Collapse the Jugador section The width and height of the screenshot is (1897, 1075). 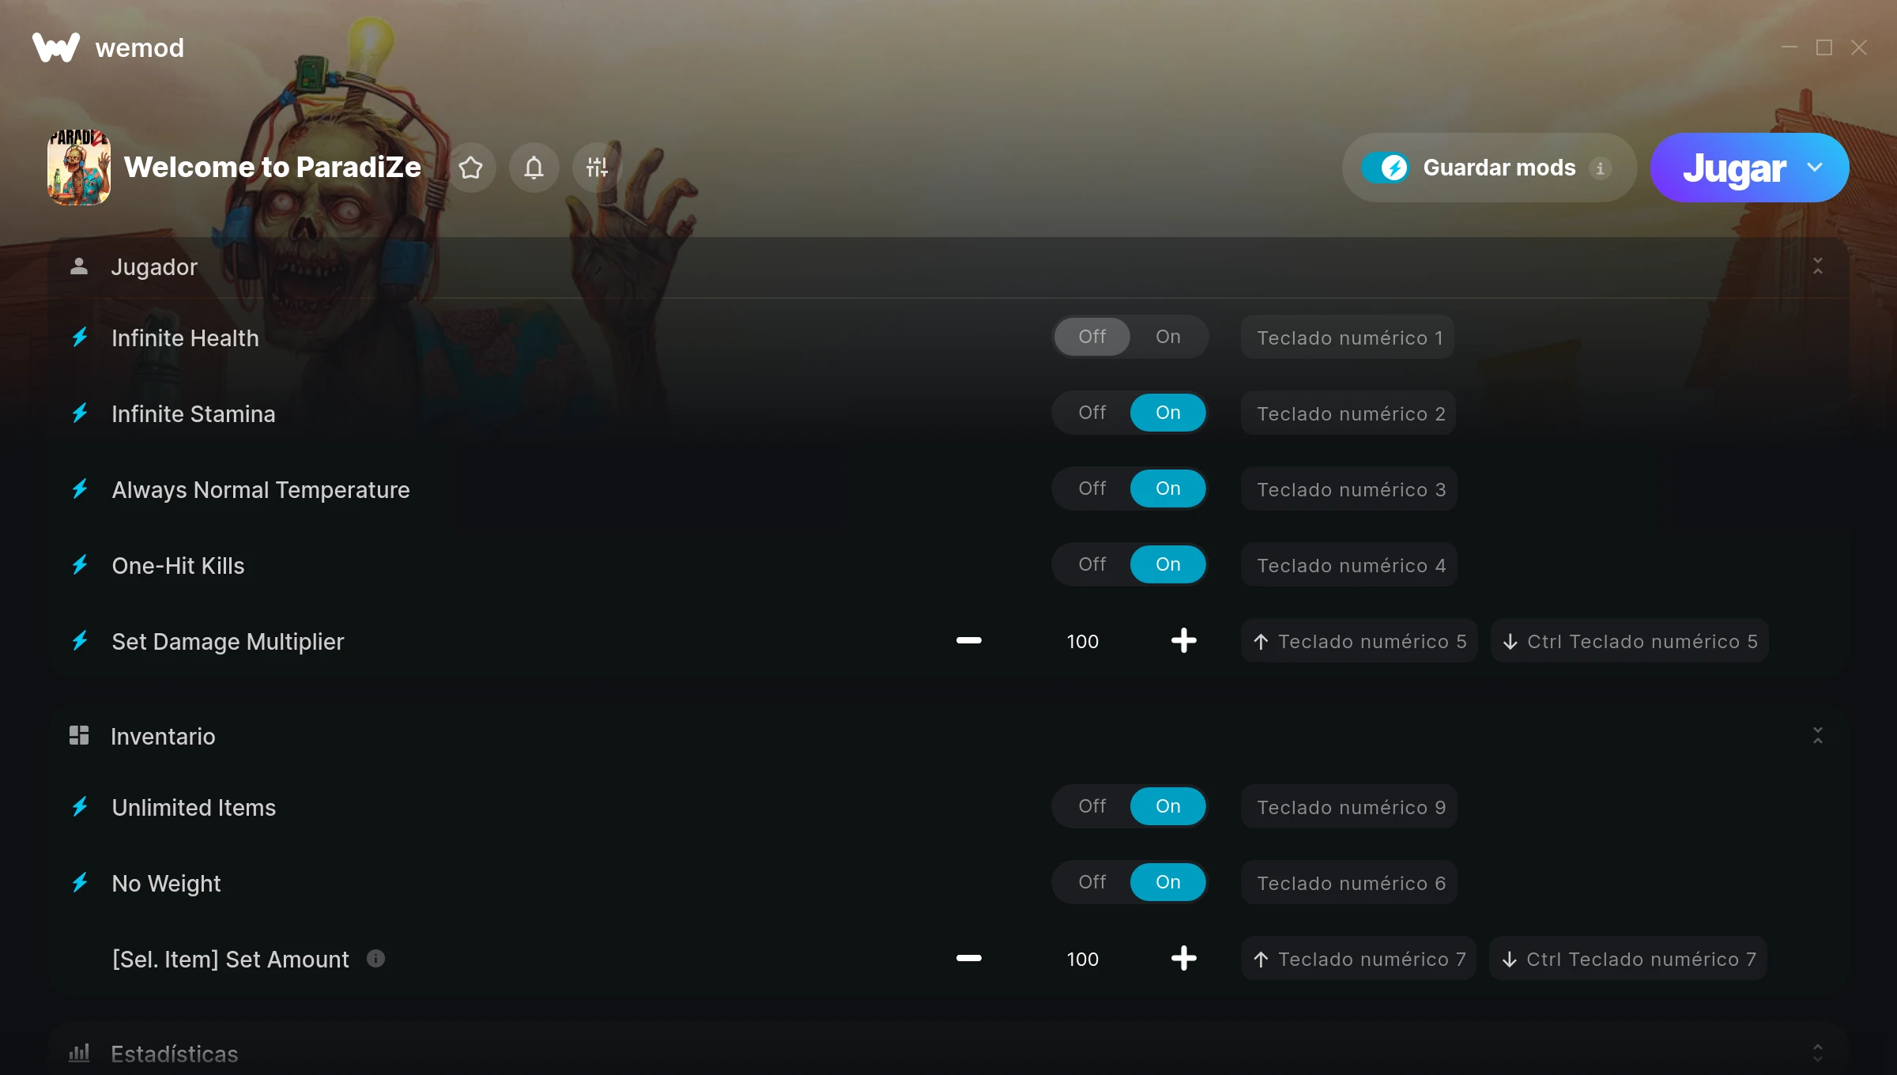(1818, 266)
